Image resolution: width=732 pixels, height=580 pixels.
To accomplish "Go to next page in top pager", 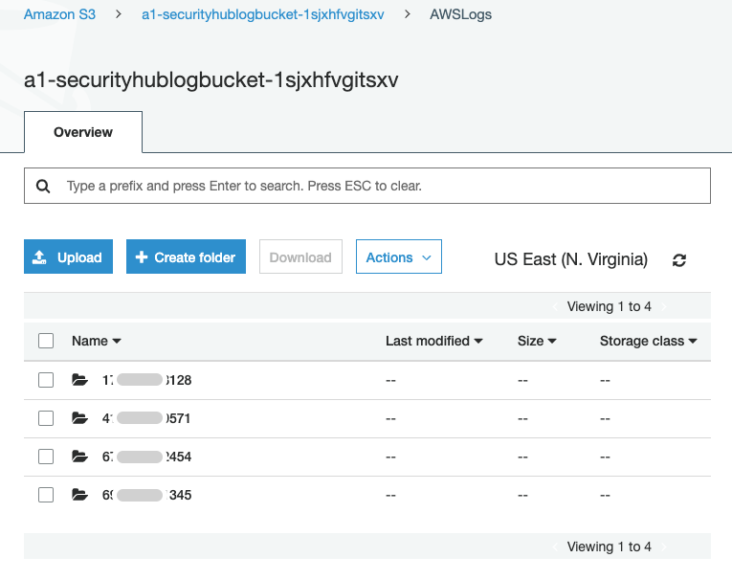I will click(663, 307).
